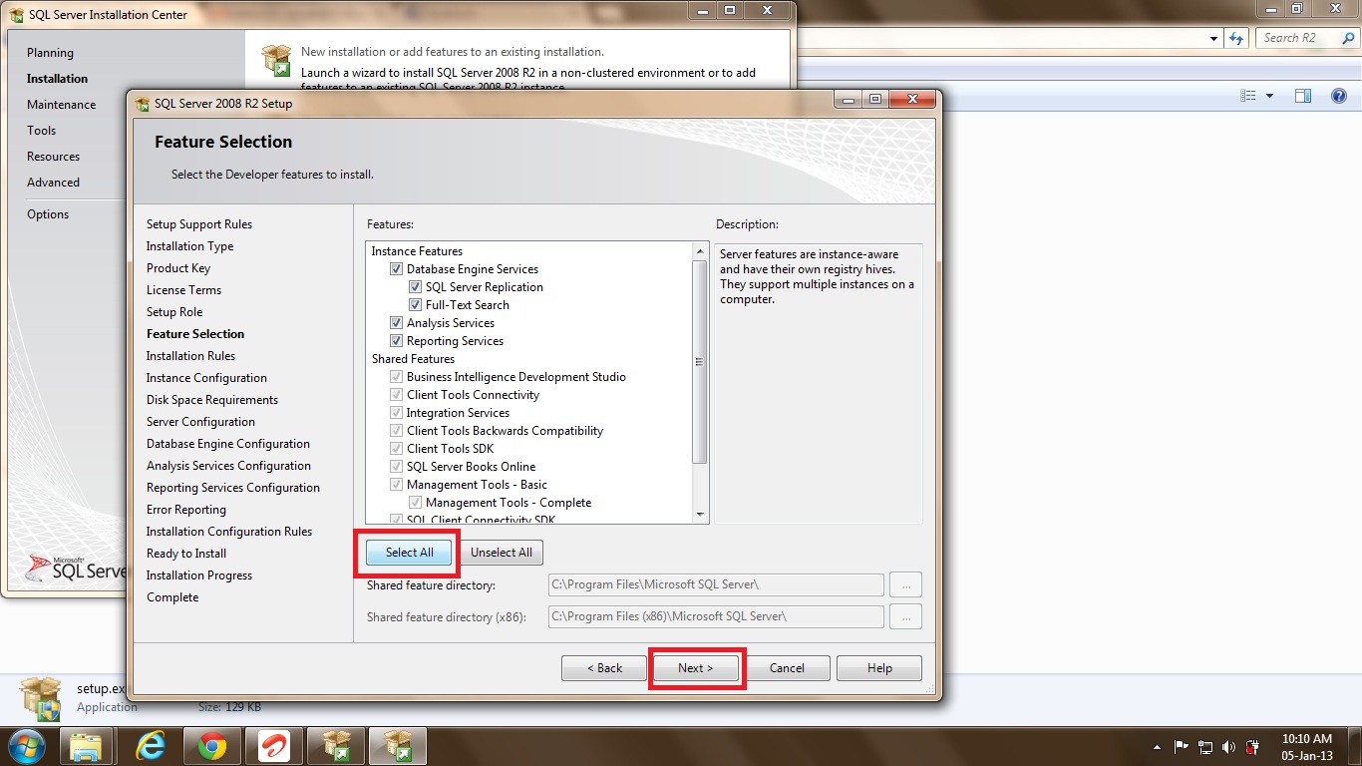Show hidden system tray icons
The width and height of the screenshot is (1362, 766).
coord(1157,746)
